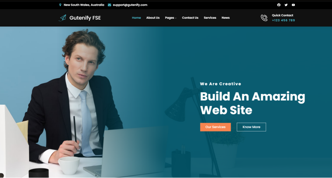Screen dimensions: 332x178
Task: Click the Build An Amazing Web Site heading
Action: click(252, 103)
